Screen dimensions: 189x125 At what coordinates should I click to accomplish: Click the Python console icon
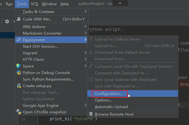pyautogui.click(x=19, y=73)
